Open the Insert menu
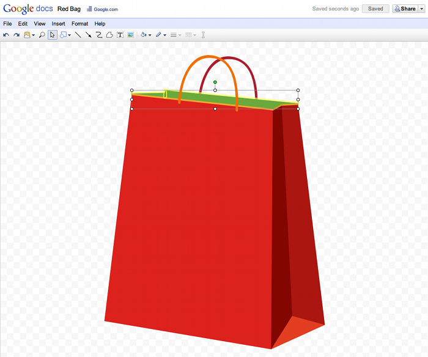Screen dimensions: 428x357 coord(59,24)
